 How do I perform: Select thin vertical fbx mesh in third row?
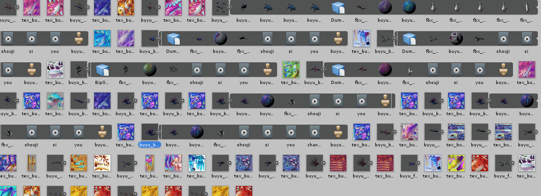click(x=409, y=70)
